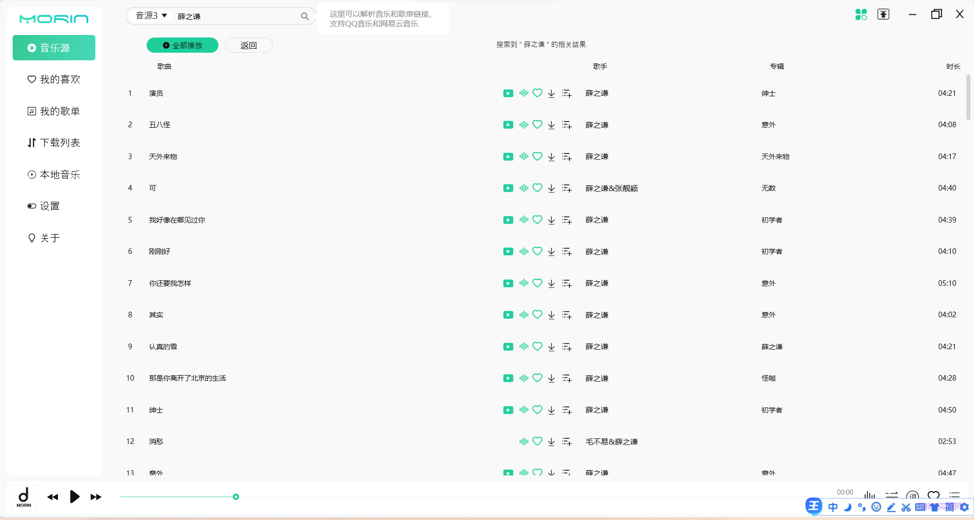This screenshot has width=974, height=520.
Task: Click the boss-key hide icon in title bar
Action: coord(883,14)
